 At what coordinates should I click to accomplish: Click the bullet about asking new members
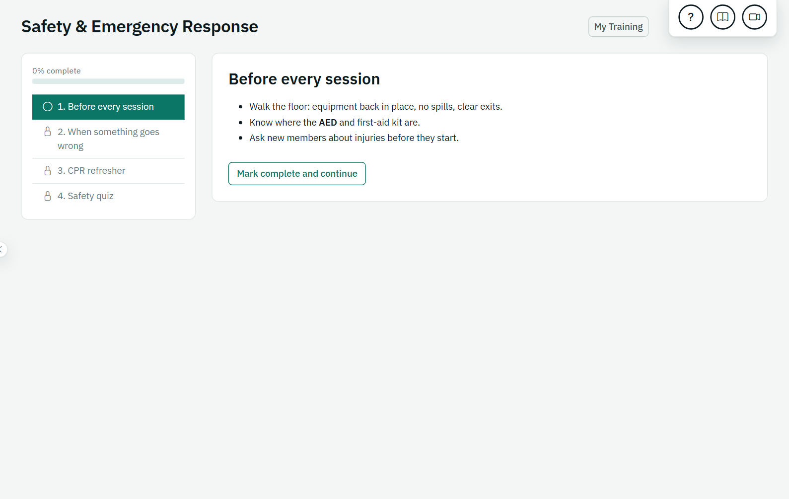click(x=354, y=138)
